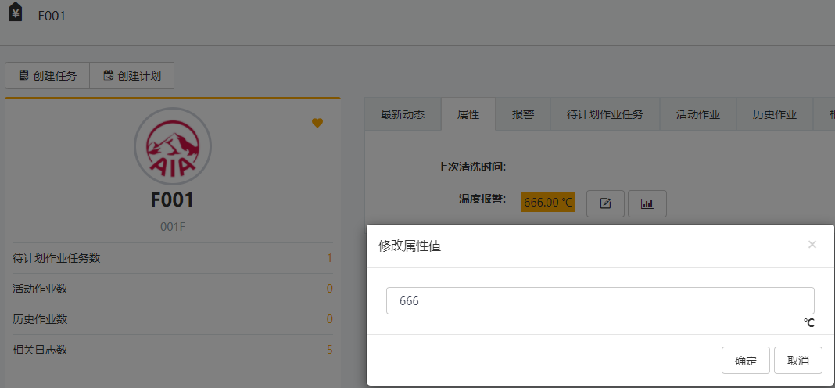Viewport: 835px width, 388px height.
Task: Switch to the 最新动态 tab
Action: pos(403,114)
